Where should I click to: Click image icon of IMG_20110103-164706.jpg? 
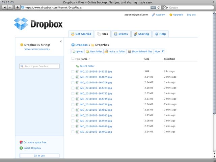(x=77, y=82)
